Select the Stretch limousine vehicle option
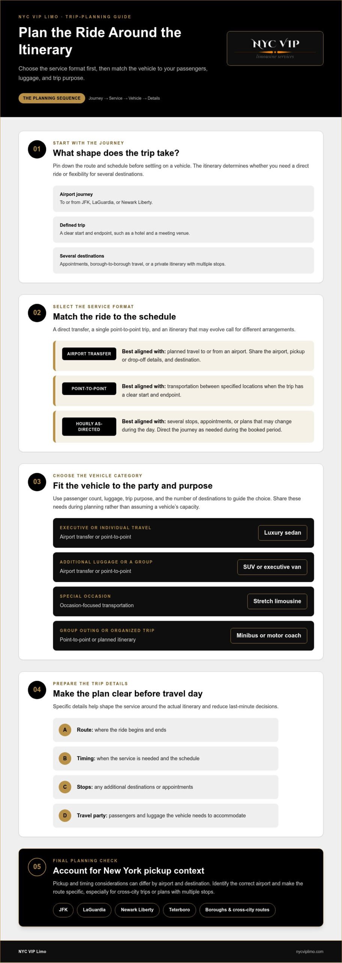Image resolution: width=342 pixels, height=963 pixels. click(277, 601)
